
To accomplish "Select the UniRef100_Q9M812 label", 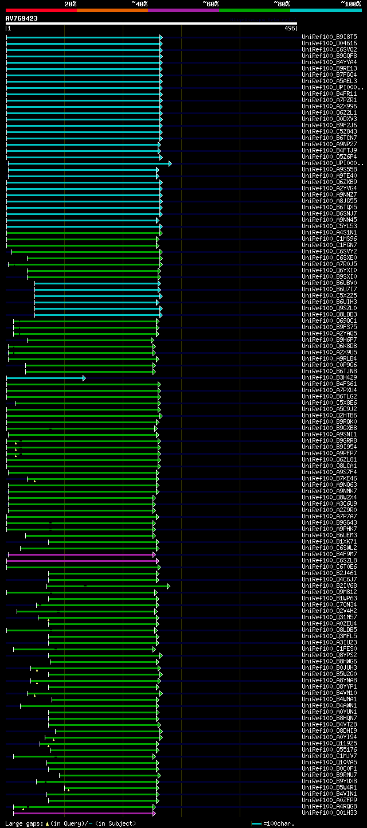I will point(329,592).
